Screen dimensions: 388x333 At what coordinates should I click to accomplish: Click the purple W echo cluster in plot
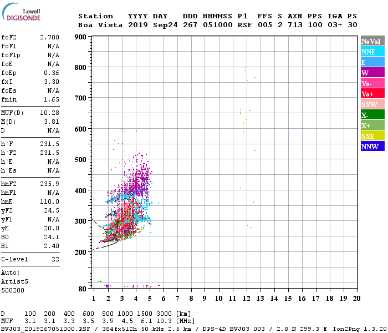click(141, 180)
